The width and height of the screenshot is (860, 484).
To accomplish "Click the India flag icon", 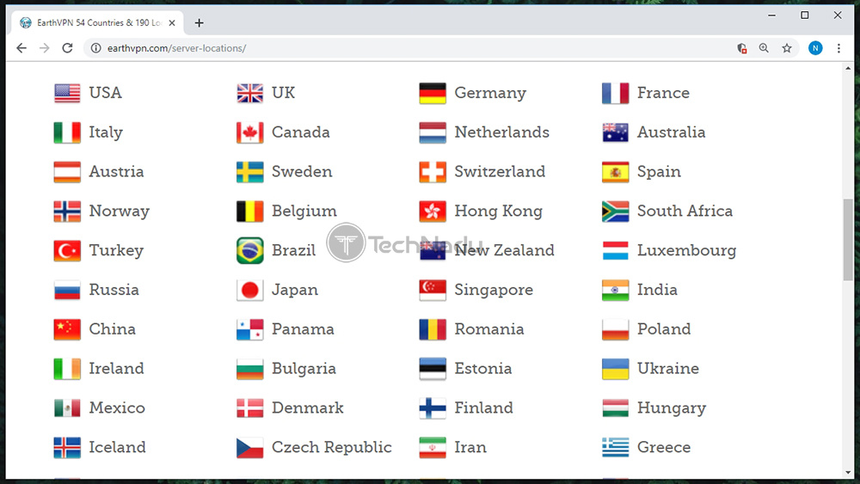I will click(x=615, y=291).
